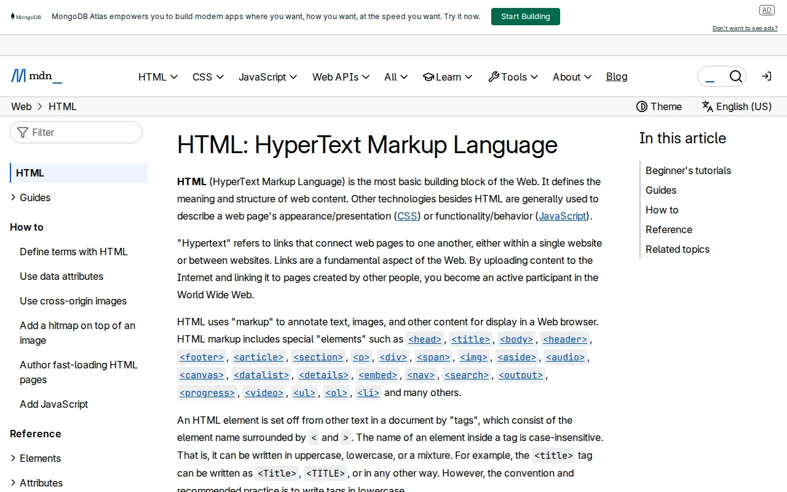Click the Learn icon in the navigation
Viewport: 787px width, 492px height.
(428, 77)
